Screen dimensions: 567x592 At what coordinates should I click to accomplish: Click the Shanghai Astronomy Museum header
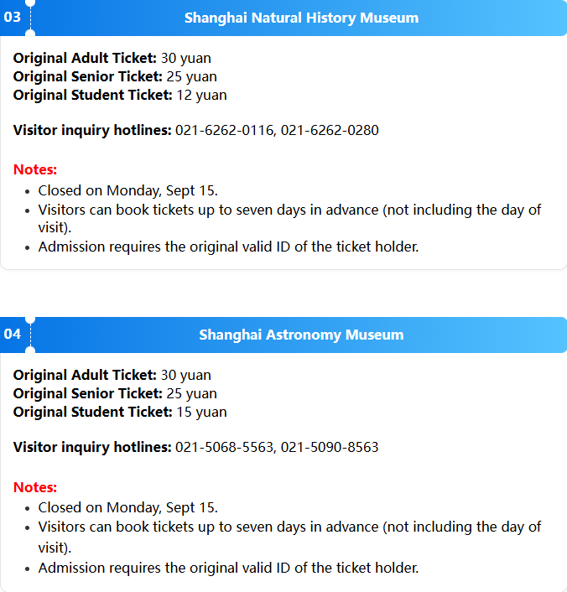point(301,335)
